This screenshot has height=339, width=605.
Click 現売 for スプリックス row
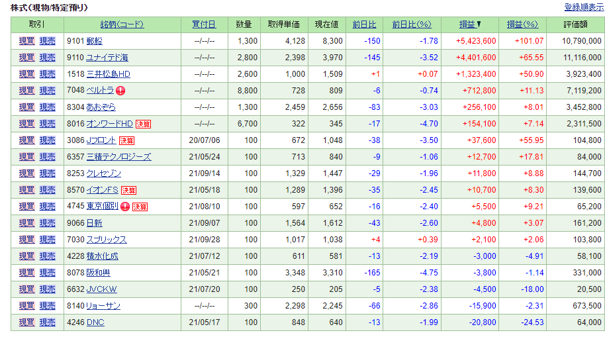click(48, 240)
